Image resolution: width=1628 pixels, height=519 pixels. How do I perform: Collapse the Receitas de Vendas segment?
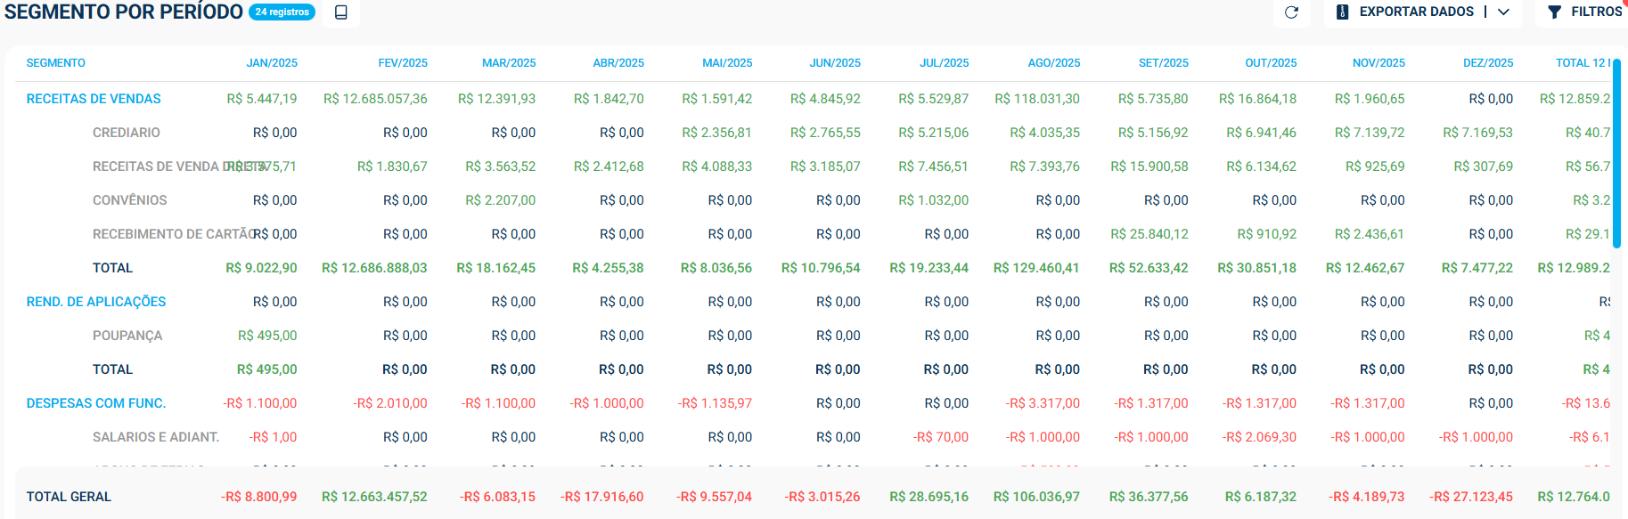click(x=94, y=99)
